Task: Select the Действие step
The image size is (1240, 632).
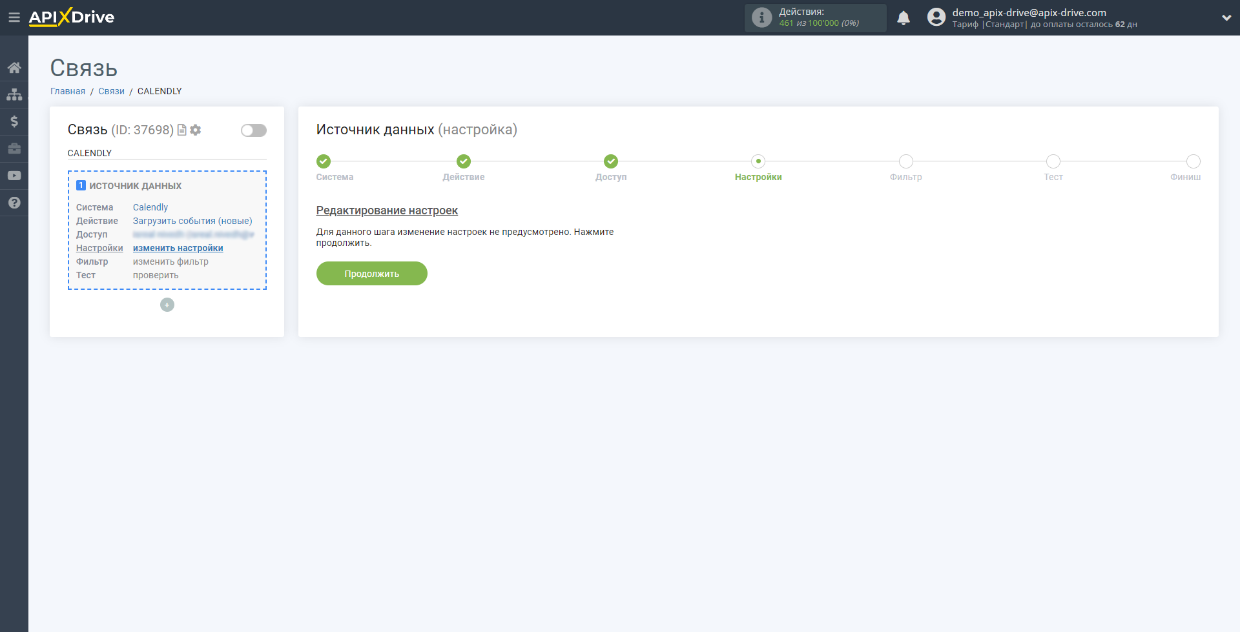Action: [464, 161]
